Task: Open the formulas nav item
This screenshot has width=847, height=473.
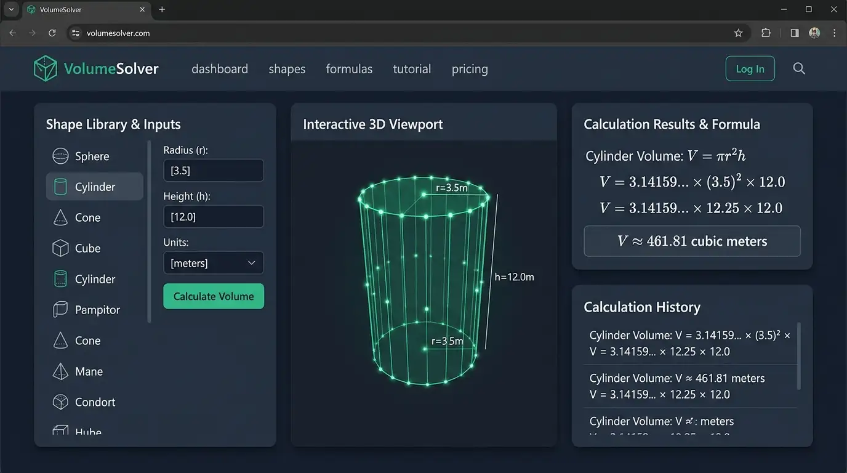Action: click(x=349, y=69)
